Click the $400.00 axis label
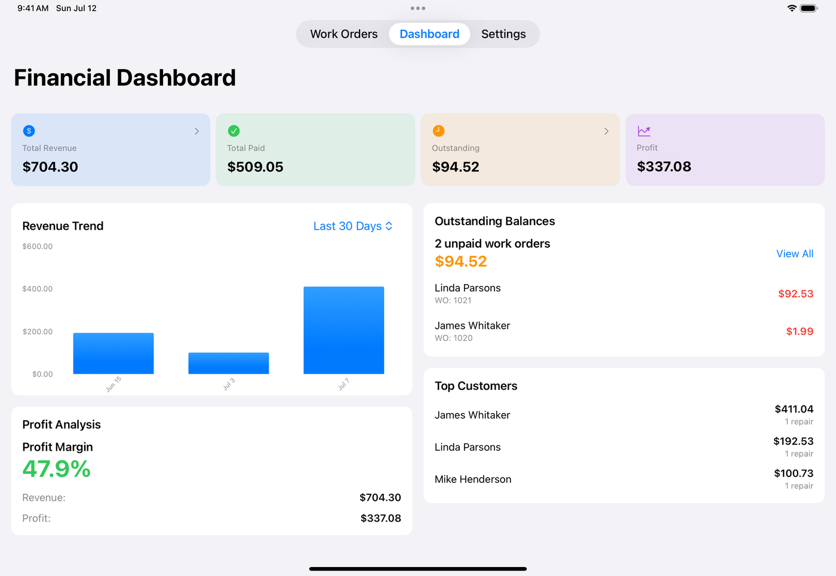Viewport: 836px width, 576px height. (38, 289)
